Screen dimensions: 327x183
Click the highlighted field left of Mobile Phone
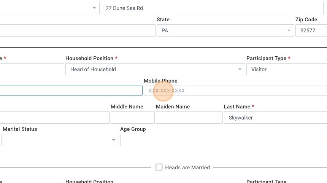[71, 91]
